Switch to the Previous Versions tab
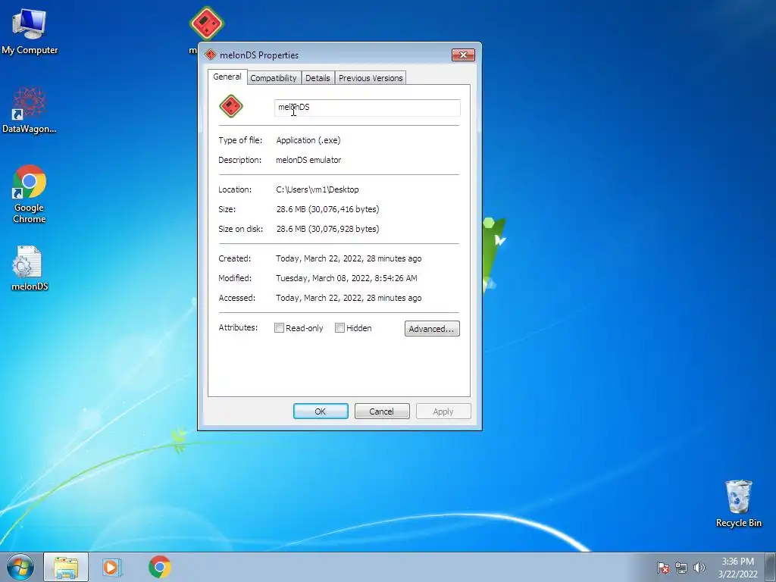 (x=371, y=78)
